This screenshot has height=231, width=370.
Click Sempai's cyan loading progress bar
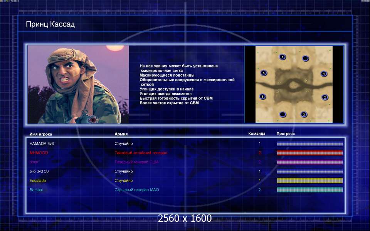309,190
